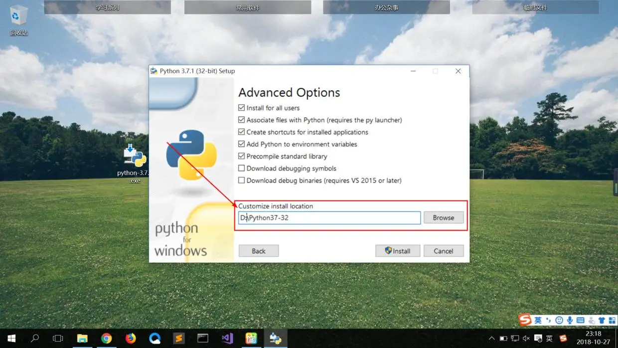Open the Windows Start menu

[x=11, y=339]
